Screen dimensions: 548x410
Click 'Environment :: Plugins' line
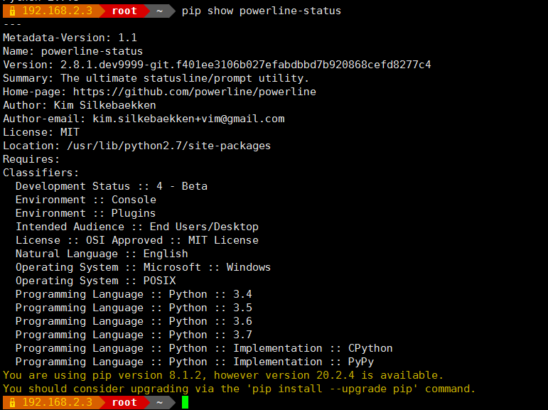tap(85, 213)
